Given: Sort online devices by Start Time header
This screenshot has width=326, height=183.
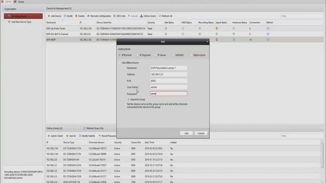Looking at the screenshot, I should pos(149,142).
